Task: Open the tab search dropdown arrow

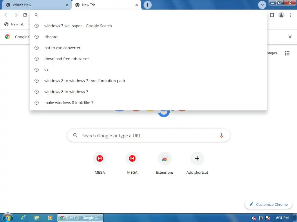Action: point(262,5)
